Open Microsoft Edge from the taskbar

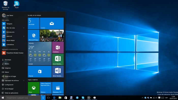click(54, 98)
